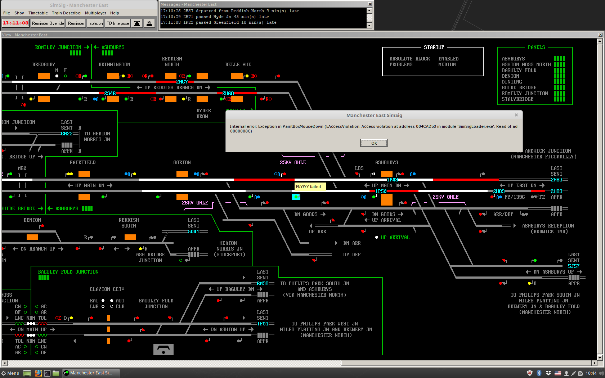Open the Help menu

click(x=115, y=13)
